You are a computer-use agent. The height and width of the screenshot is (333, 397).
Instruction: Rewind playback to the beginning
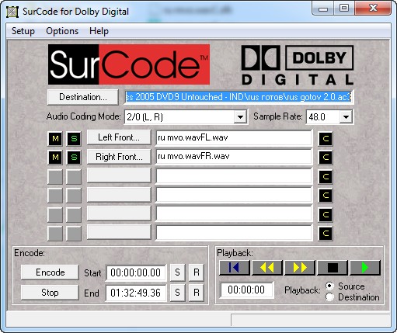(x=235, y=268)
